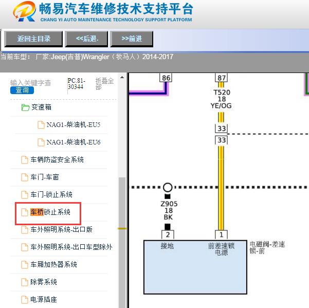
Task: Open 车桥锁止系统 entry
Action: point(50,212)
